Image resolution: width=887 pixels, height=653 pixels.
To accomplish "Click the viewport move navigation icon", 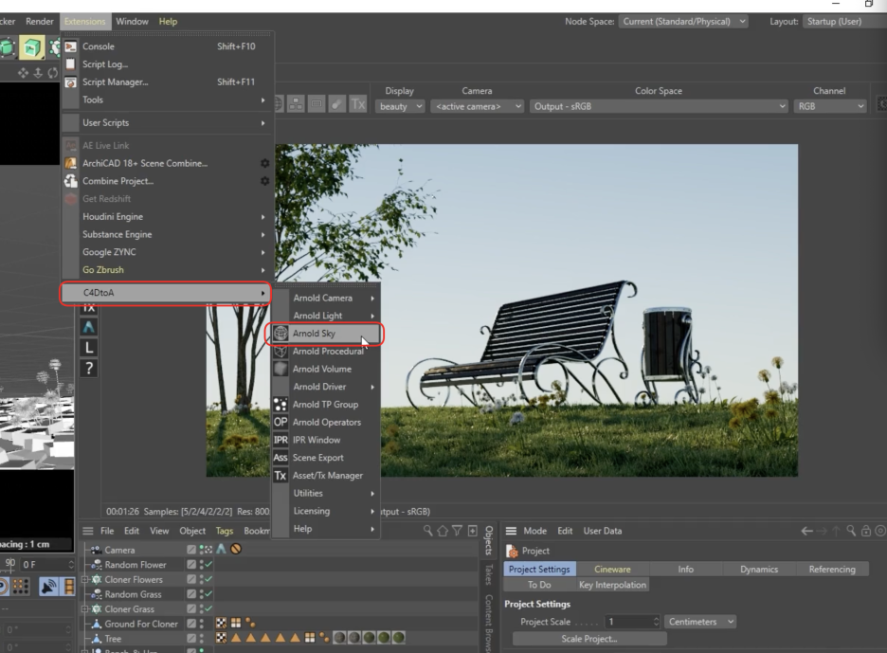I will [x=23, y=73].
